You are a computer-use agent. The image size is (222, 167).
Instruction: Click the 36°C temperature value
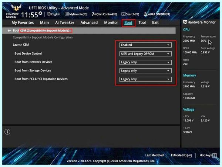(x=203, y=41)
